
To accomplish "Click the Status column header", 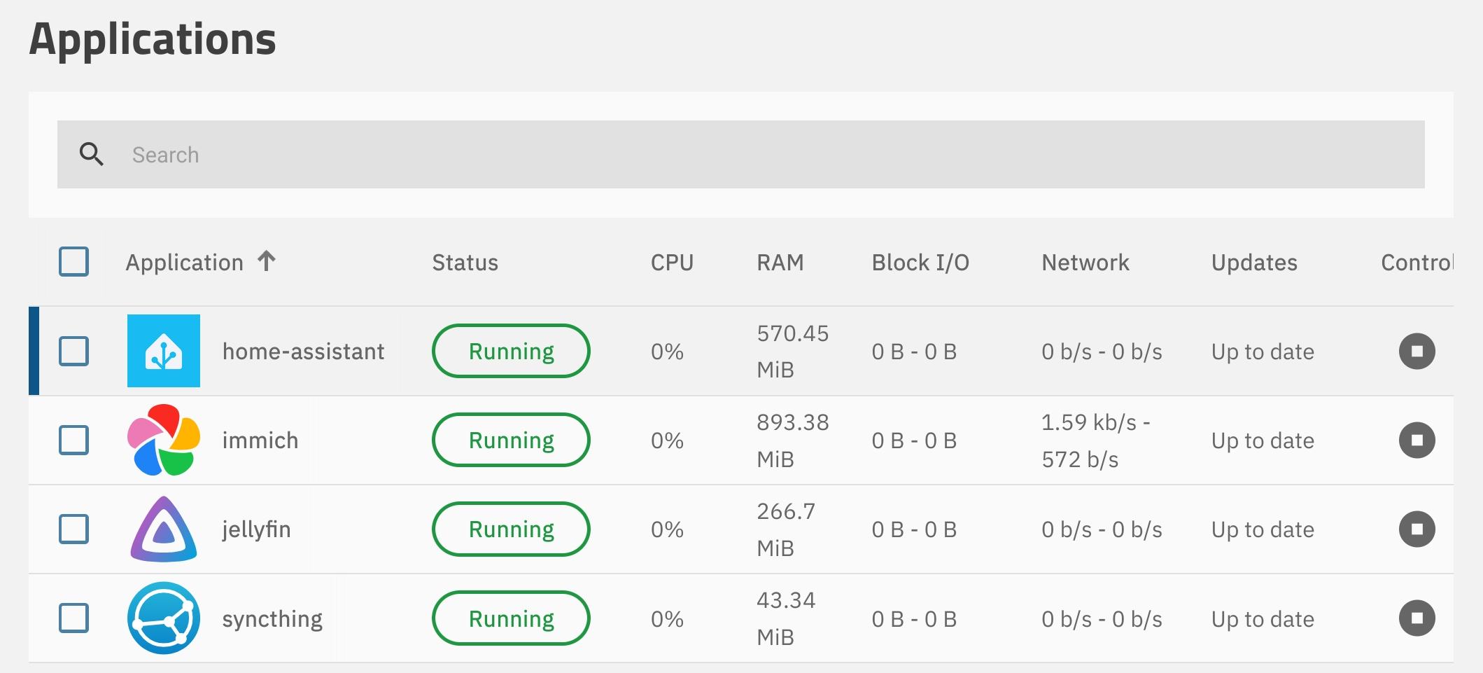I will point(465,263).
